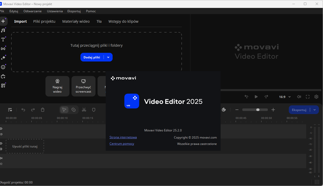Open the Plik menu
323x186 pixels.
point(2,11)
